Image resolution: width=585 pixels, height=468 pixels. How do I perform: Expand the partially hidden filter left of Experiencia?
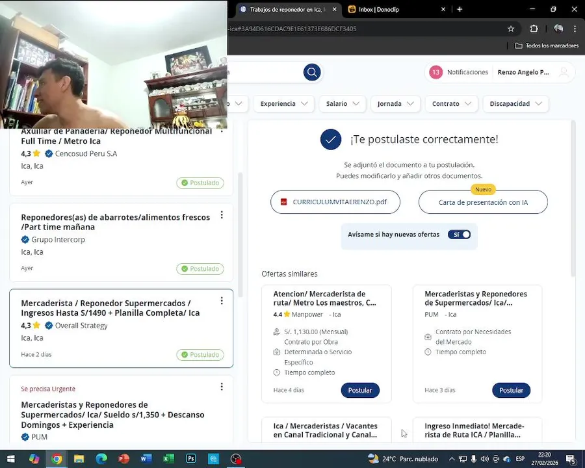(238, 104)
